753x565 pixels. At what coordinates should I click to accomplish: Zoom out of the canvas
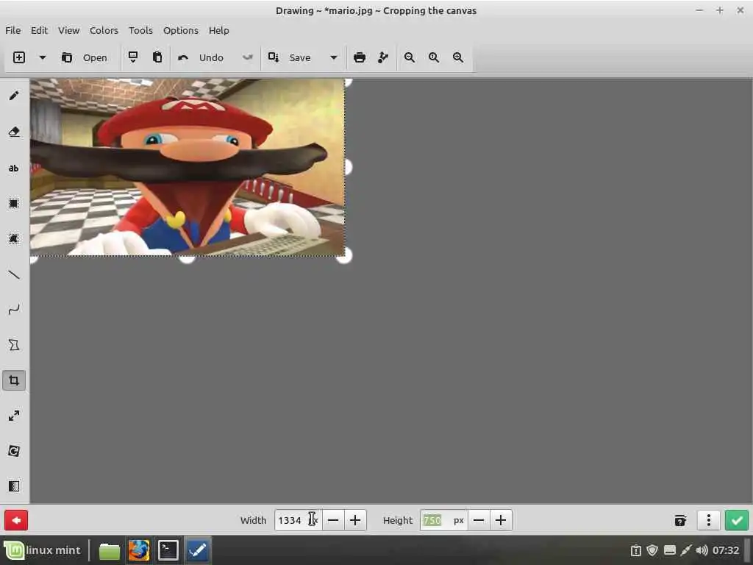pyautogui.click(x=409, y=57)
